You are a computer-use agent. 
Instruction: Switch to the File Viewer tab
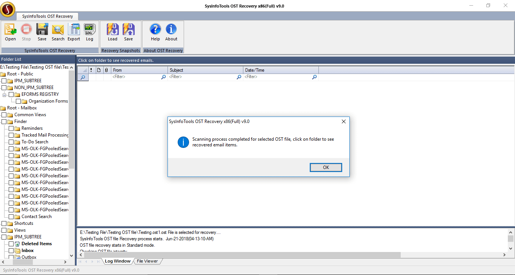point(147,261)
